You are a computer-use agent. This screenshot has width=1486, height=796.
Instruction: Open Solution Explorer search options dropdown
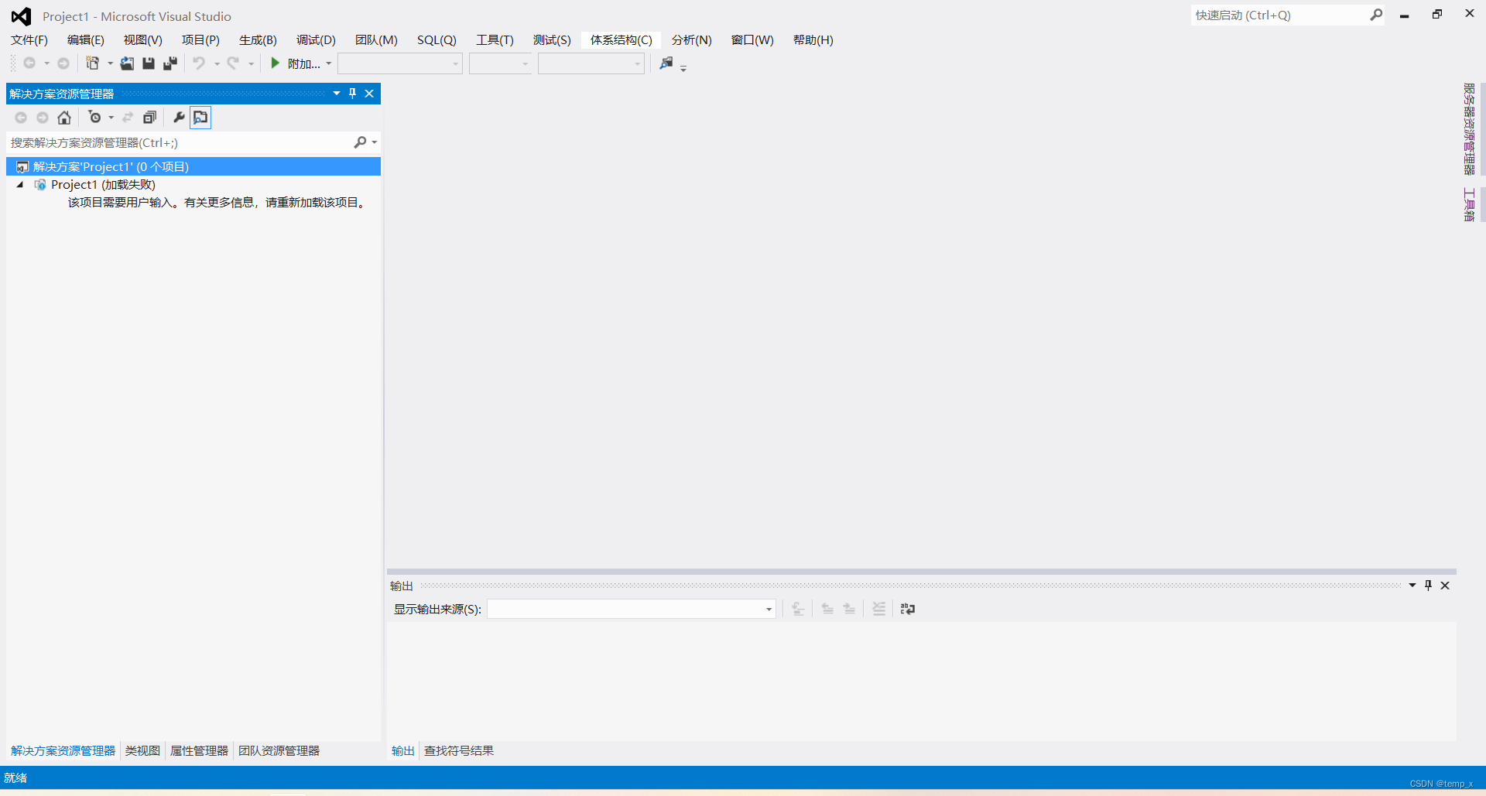coord(375,142)
